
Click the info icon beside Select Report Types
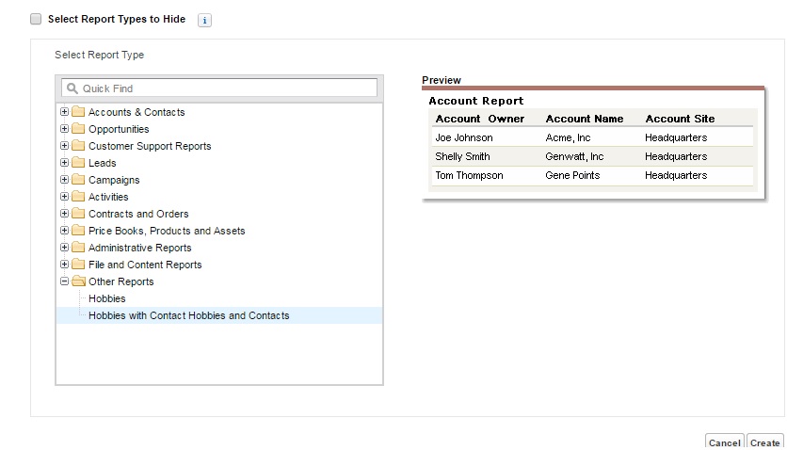(x=205, y=20)
